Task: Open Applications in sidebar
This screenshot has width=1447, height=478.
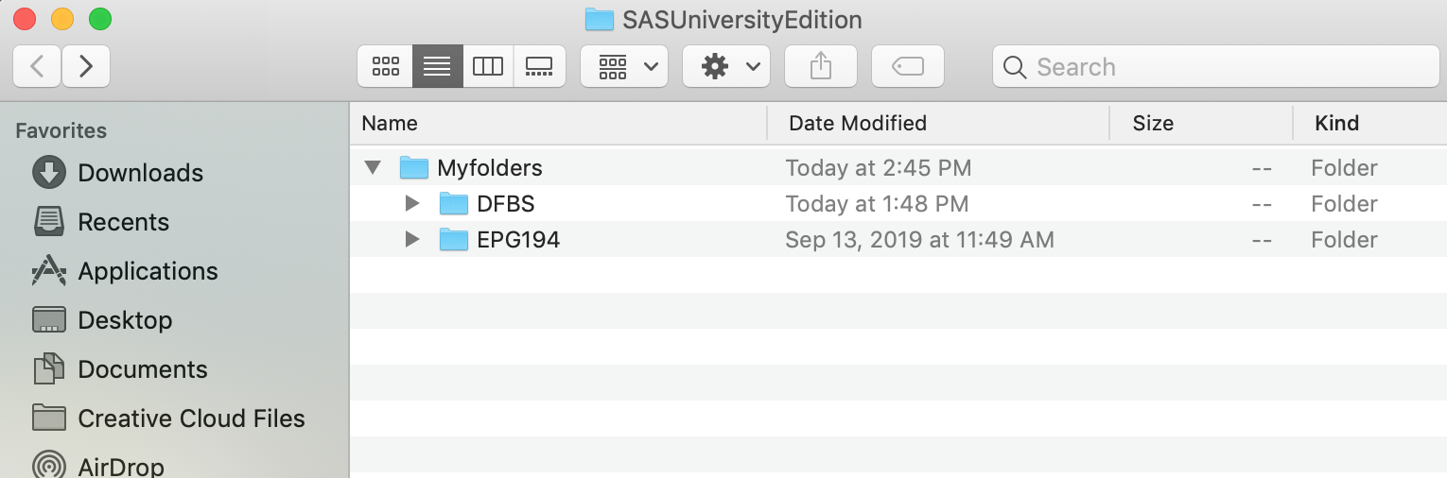Action: point(148,271)
